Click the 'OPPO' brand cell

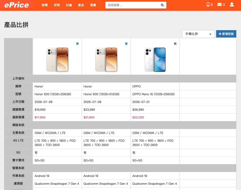(155, 87)
